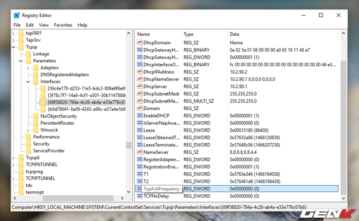
Task: Select the Lease DWORD value icon
Action: tap(140, 130)
